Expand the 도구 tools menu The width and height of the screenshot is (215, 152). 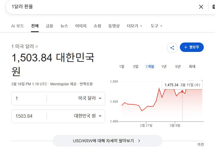click(156, 26)
